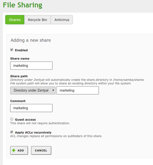Click the Share path label
This screenshot has width=153, height=165.
click(19, 76)
